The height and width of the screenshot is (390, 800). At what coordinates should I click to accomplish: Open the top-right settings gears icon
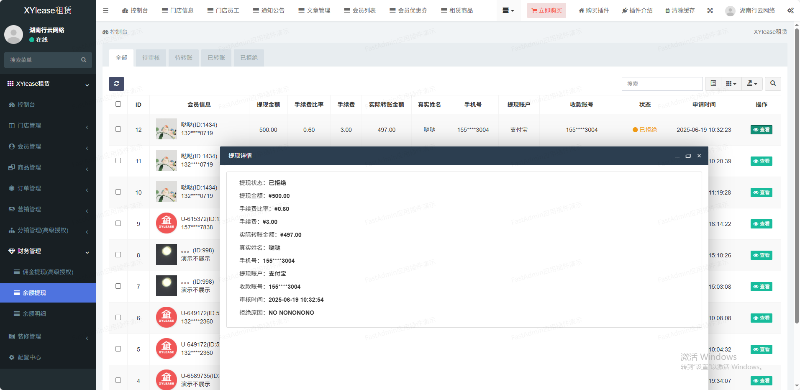(x=790, y=10)
